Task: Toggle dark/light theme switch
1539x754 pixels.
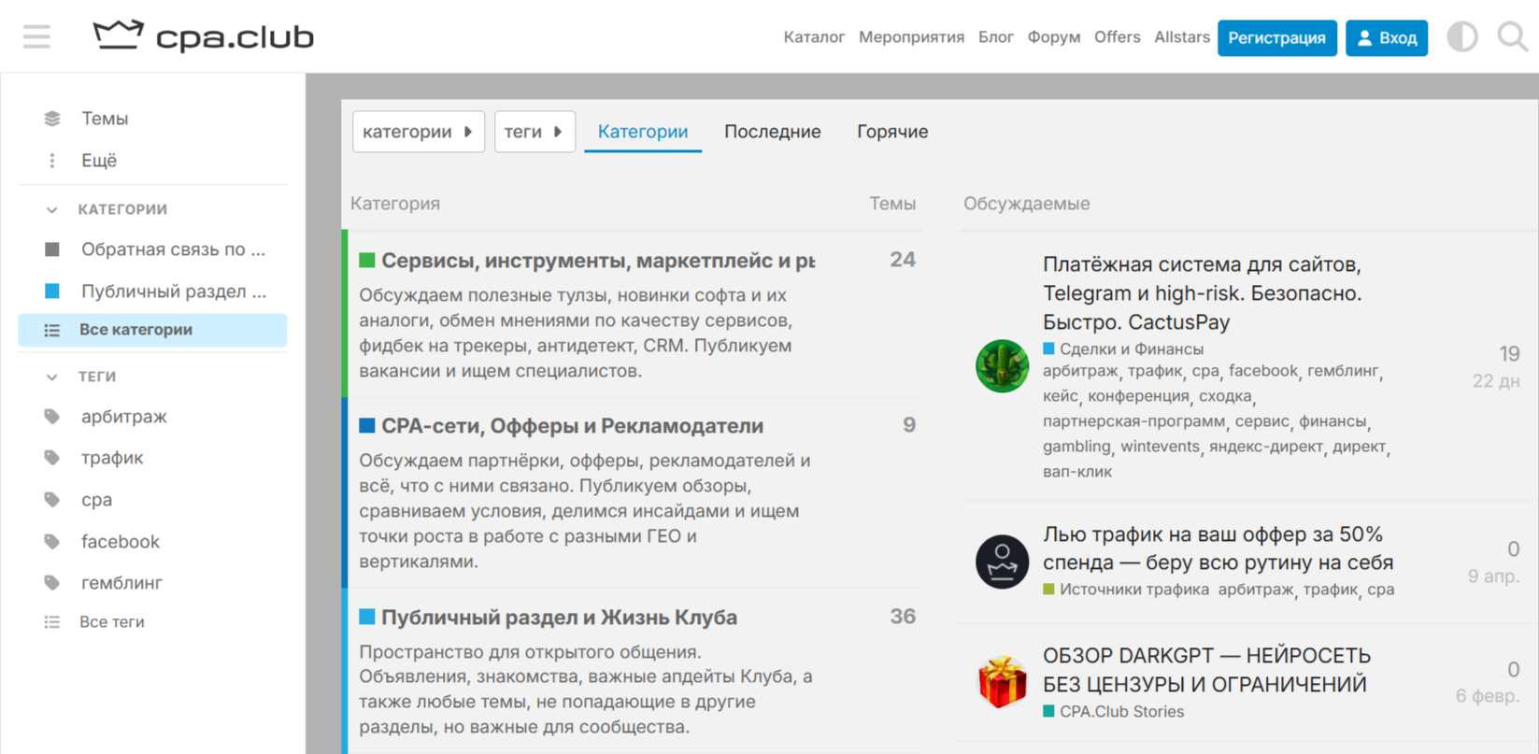Action: (x=1461, y=37)
